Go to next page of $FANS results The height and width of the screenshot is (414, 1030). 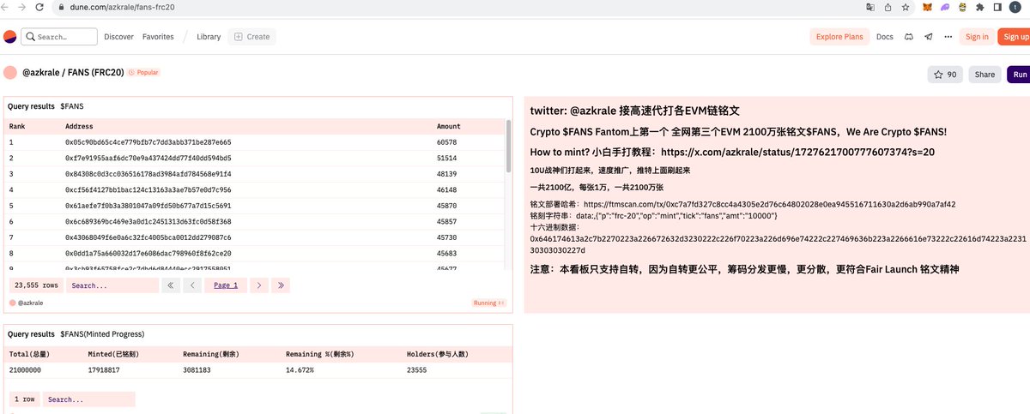coord(258,285)
